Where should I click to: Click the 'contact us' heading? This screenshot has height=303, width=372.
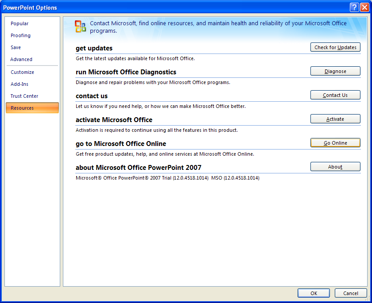pyautogui.click(x=92, y=96)
